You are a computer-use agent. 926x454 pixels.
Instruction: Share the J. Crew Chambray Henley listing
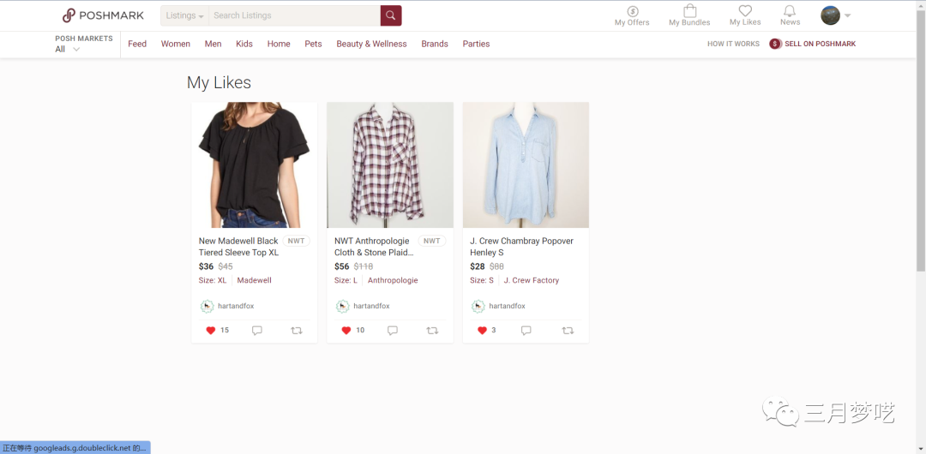point(568,331)
